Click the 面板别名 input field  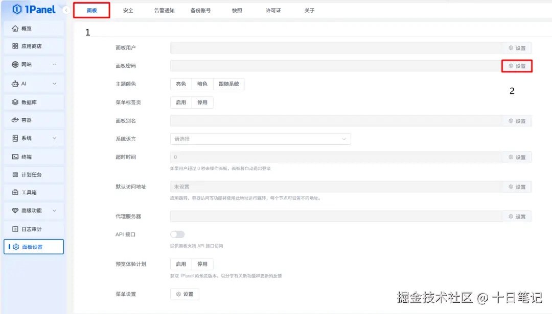[x=336, y=121]
